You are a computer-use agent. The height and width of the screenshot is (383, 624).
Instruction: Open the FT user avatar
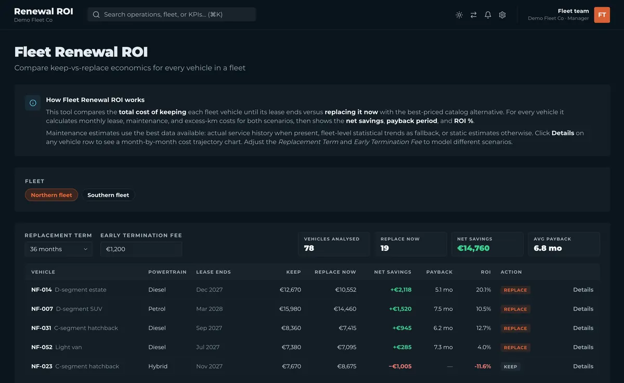(602, 15)
